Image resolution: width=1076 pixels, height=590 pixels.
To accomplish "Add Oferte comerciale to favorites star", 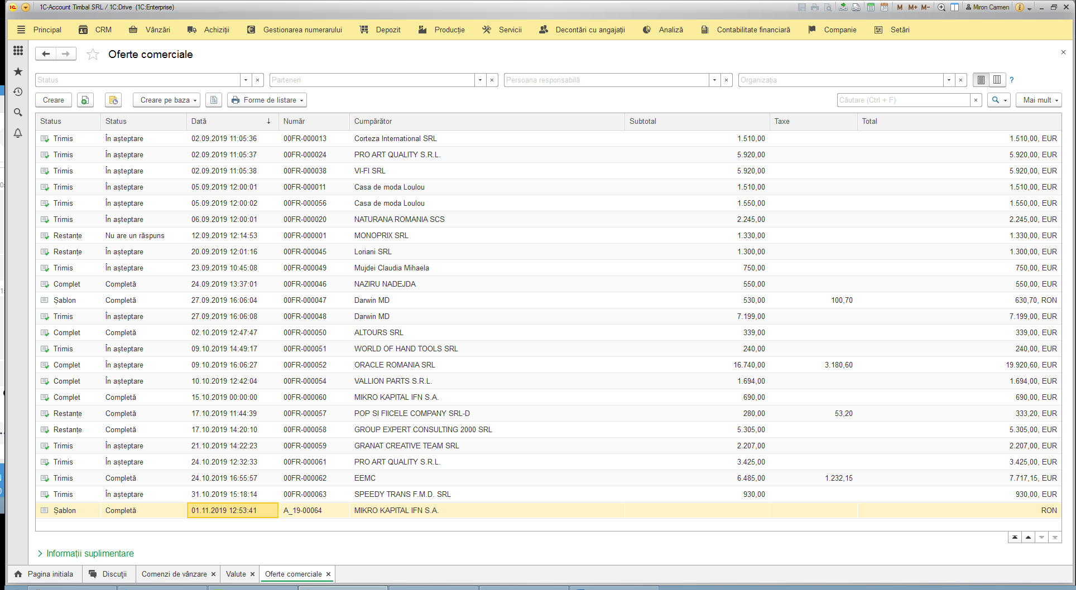I will point(93,54).
